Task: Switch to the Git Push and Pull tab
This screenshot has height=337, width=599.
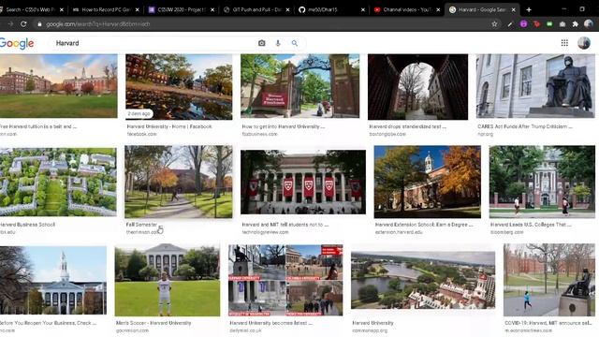Action: click(256, 9)
